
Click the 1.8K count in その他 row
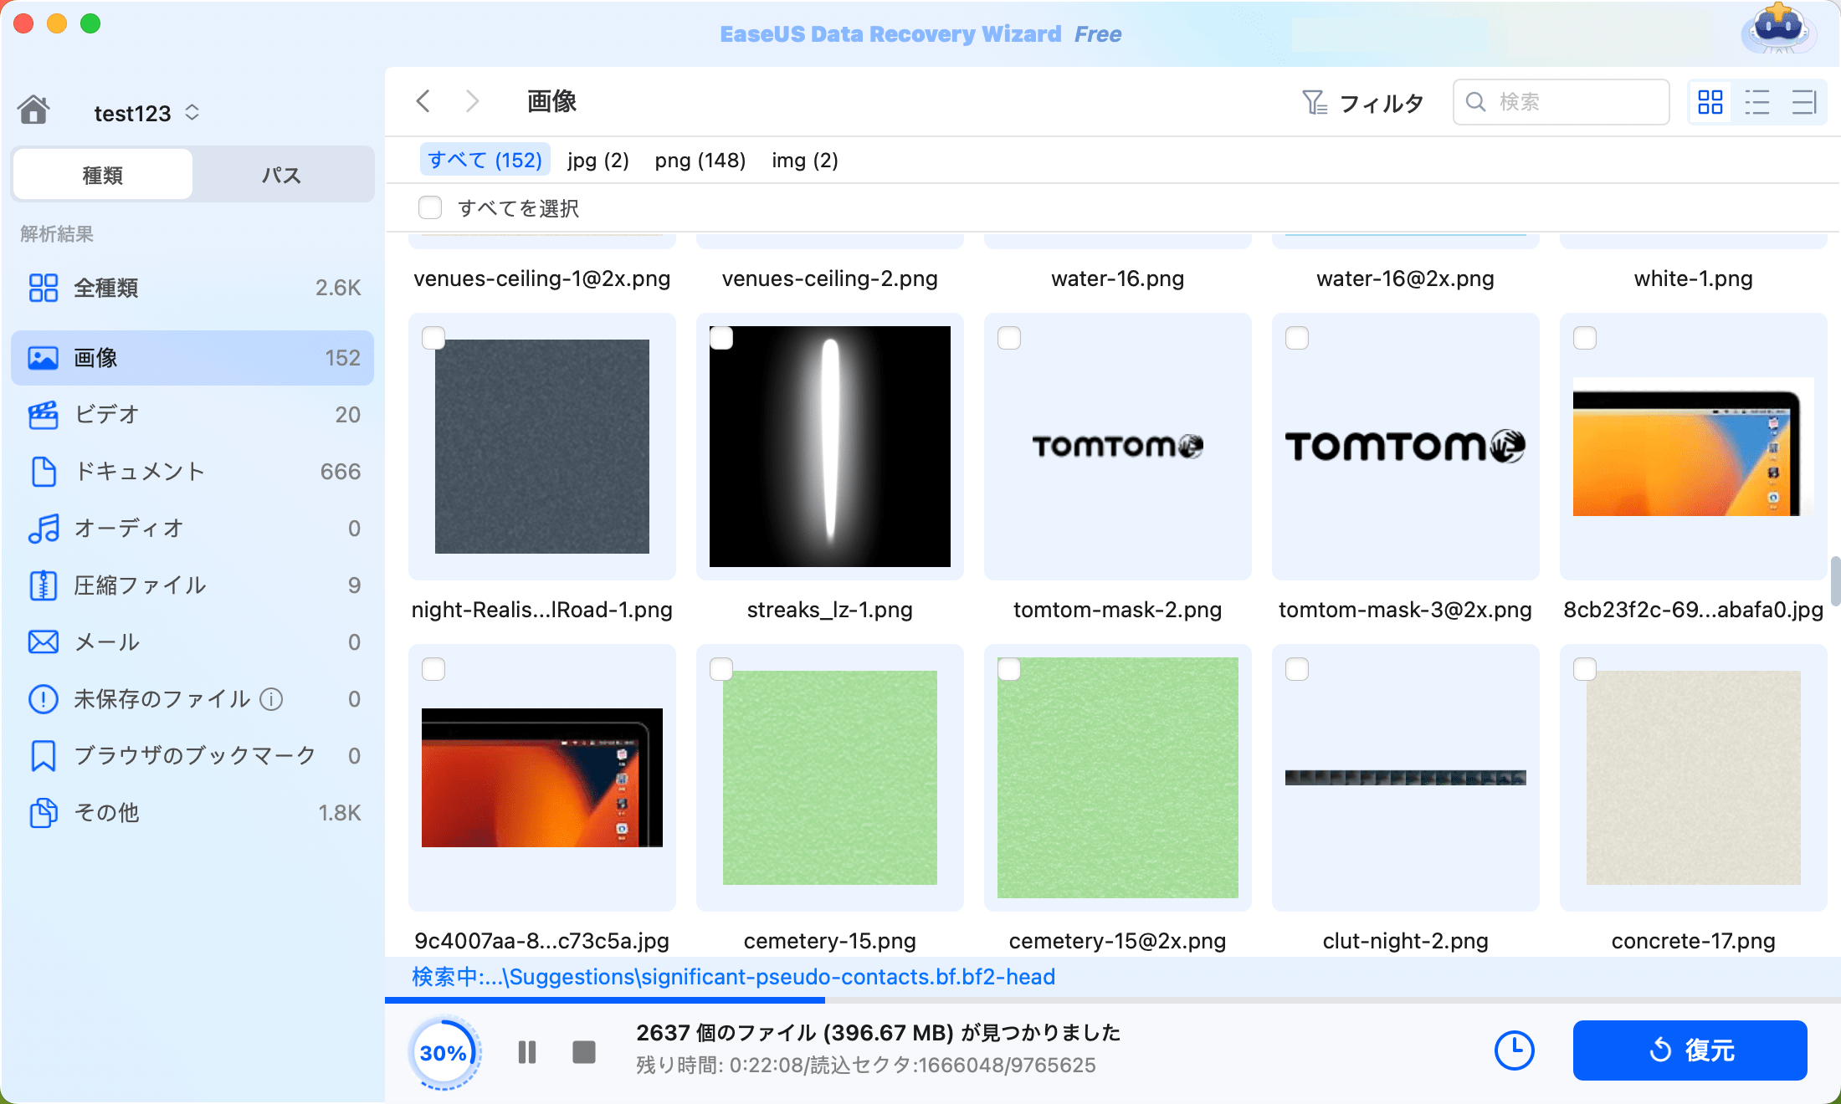[339, 813]
